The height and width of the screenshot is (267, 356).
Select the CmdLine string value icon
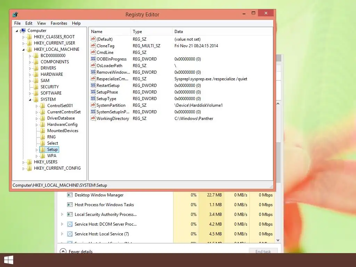[93, 52]
